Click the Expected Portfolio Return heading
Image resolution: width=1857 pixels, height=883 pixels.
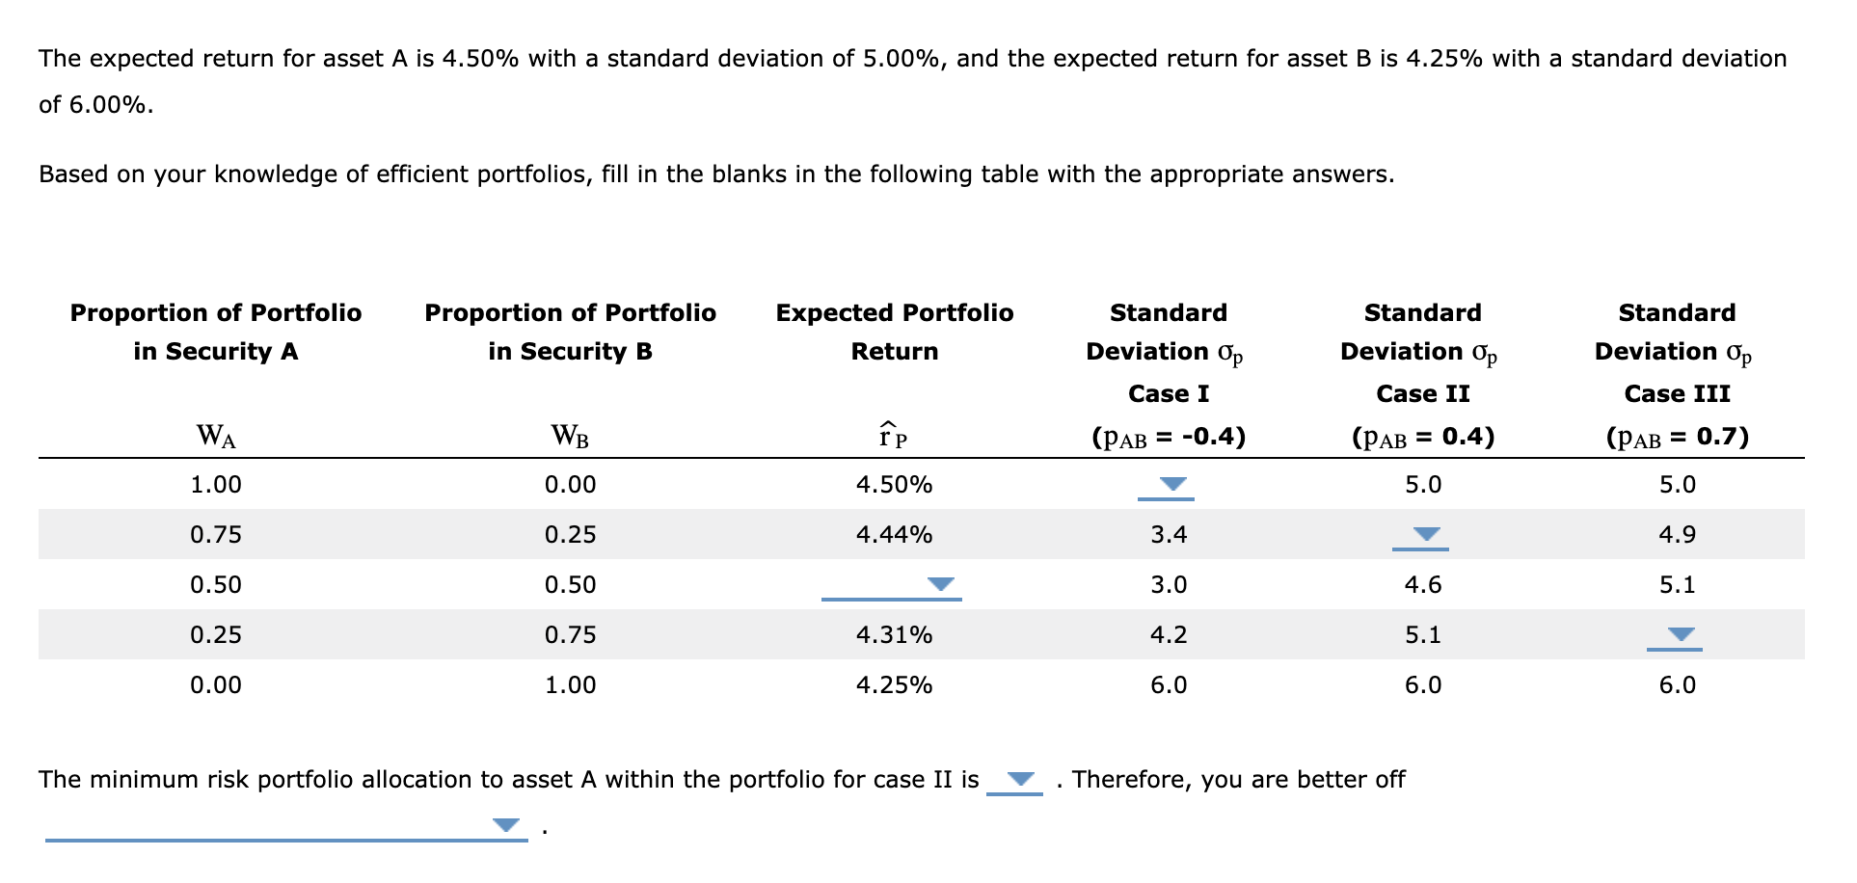[x=893, y=332]
